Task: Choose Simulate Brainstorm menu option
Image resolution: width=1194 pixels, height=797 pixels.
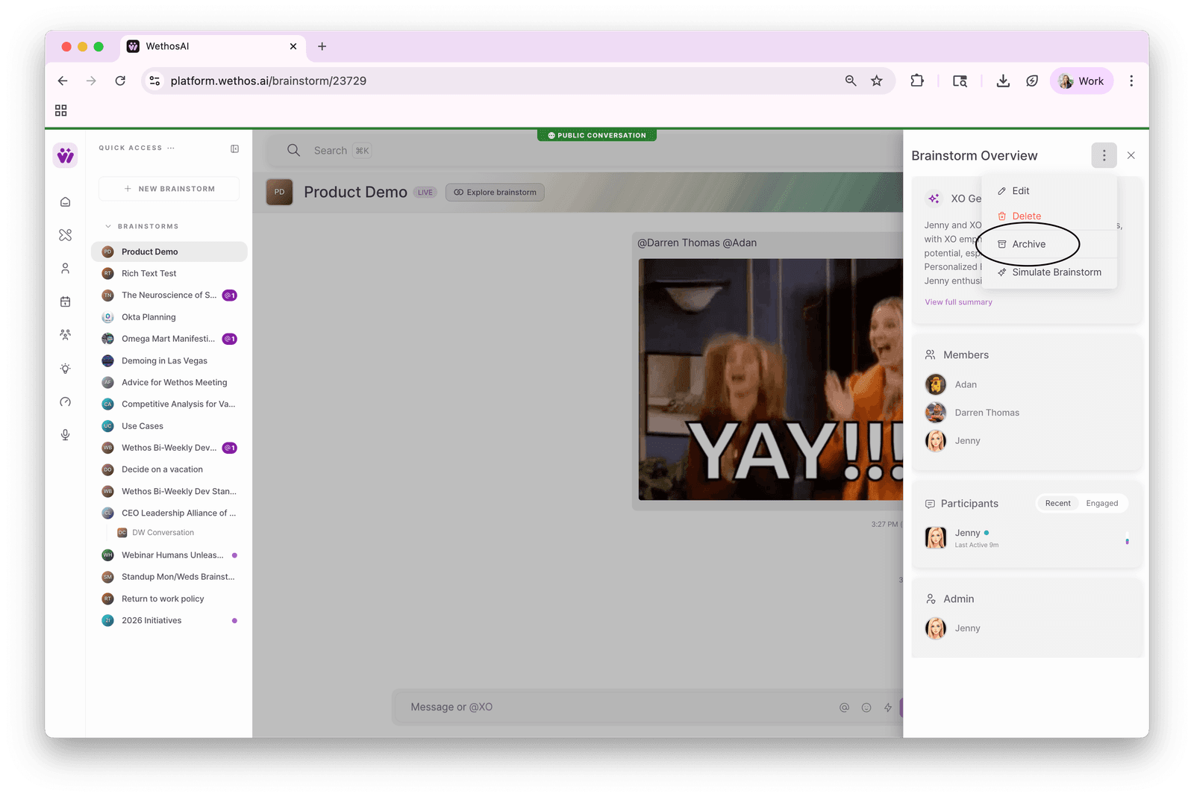Action: pyautogui.click(x=1049, y=272)
